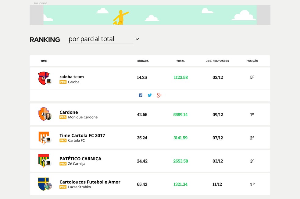Click round score 14.25
Viewport: 300px width, 199px height.
(x=142, y=78)
